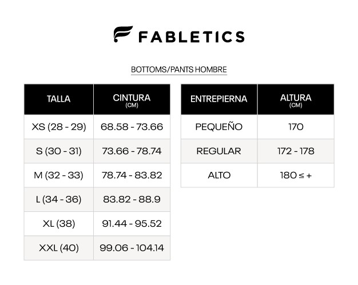The width and height of the screenshot is (358, 285).
Task: Select the XL (38) size cell
Action: 58,224
